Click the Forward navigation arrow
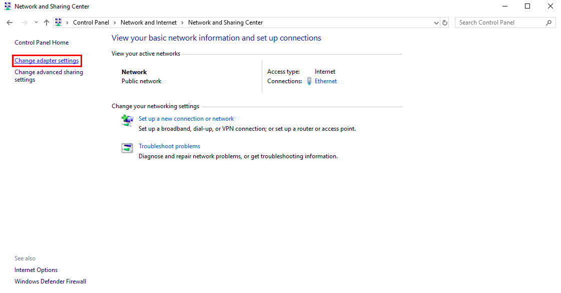The height and width of the screenshot is (293, 561). pos(24,23)
